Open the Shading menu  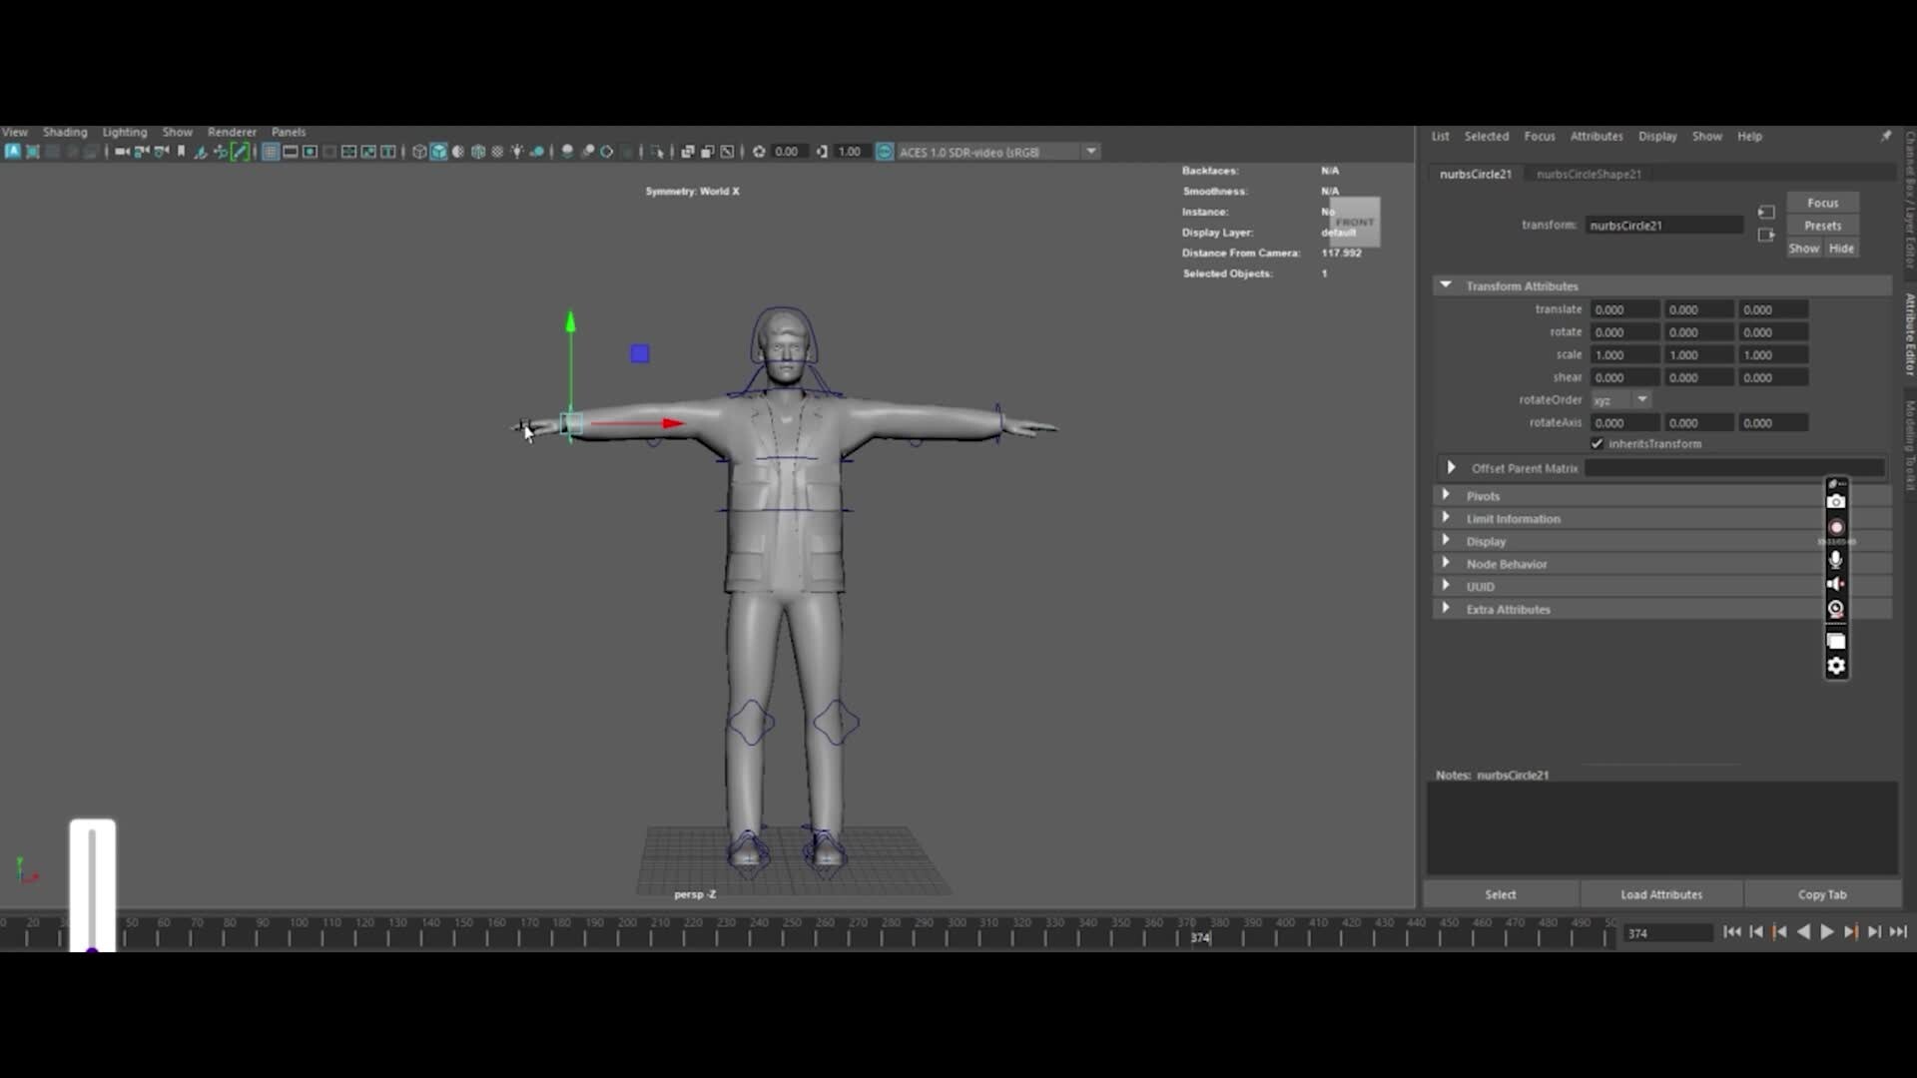click(x=64, y=131)
